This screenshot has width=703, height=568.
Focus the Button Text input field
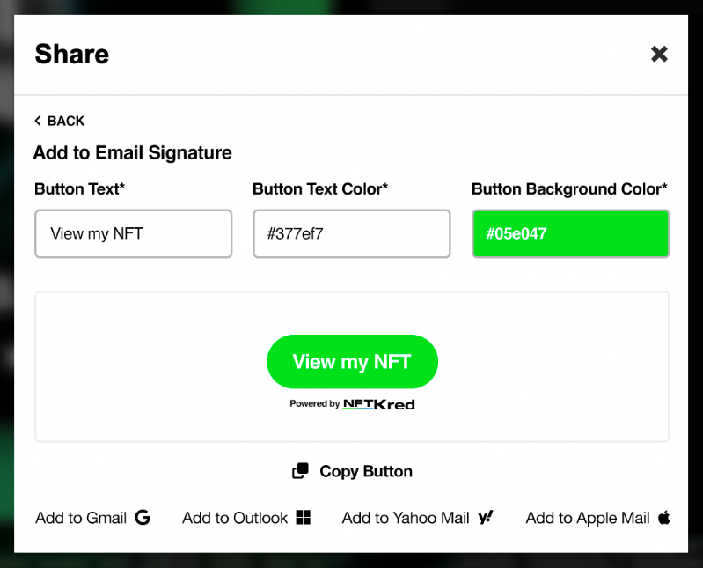click(x=134, y=233)
